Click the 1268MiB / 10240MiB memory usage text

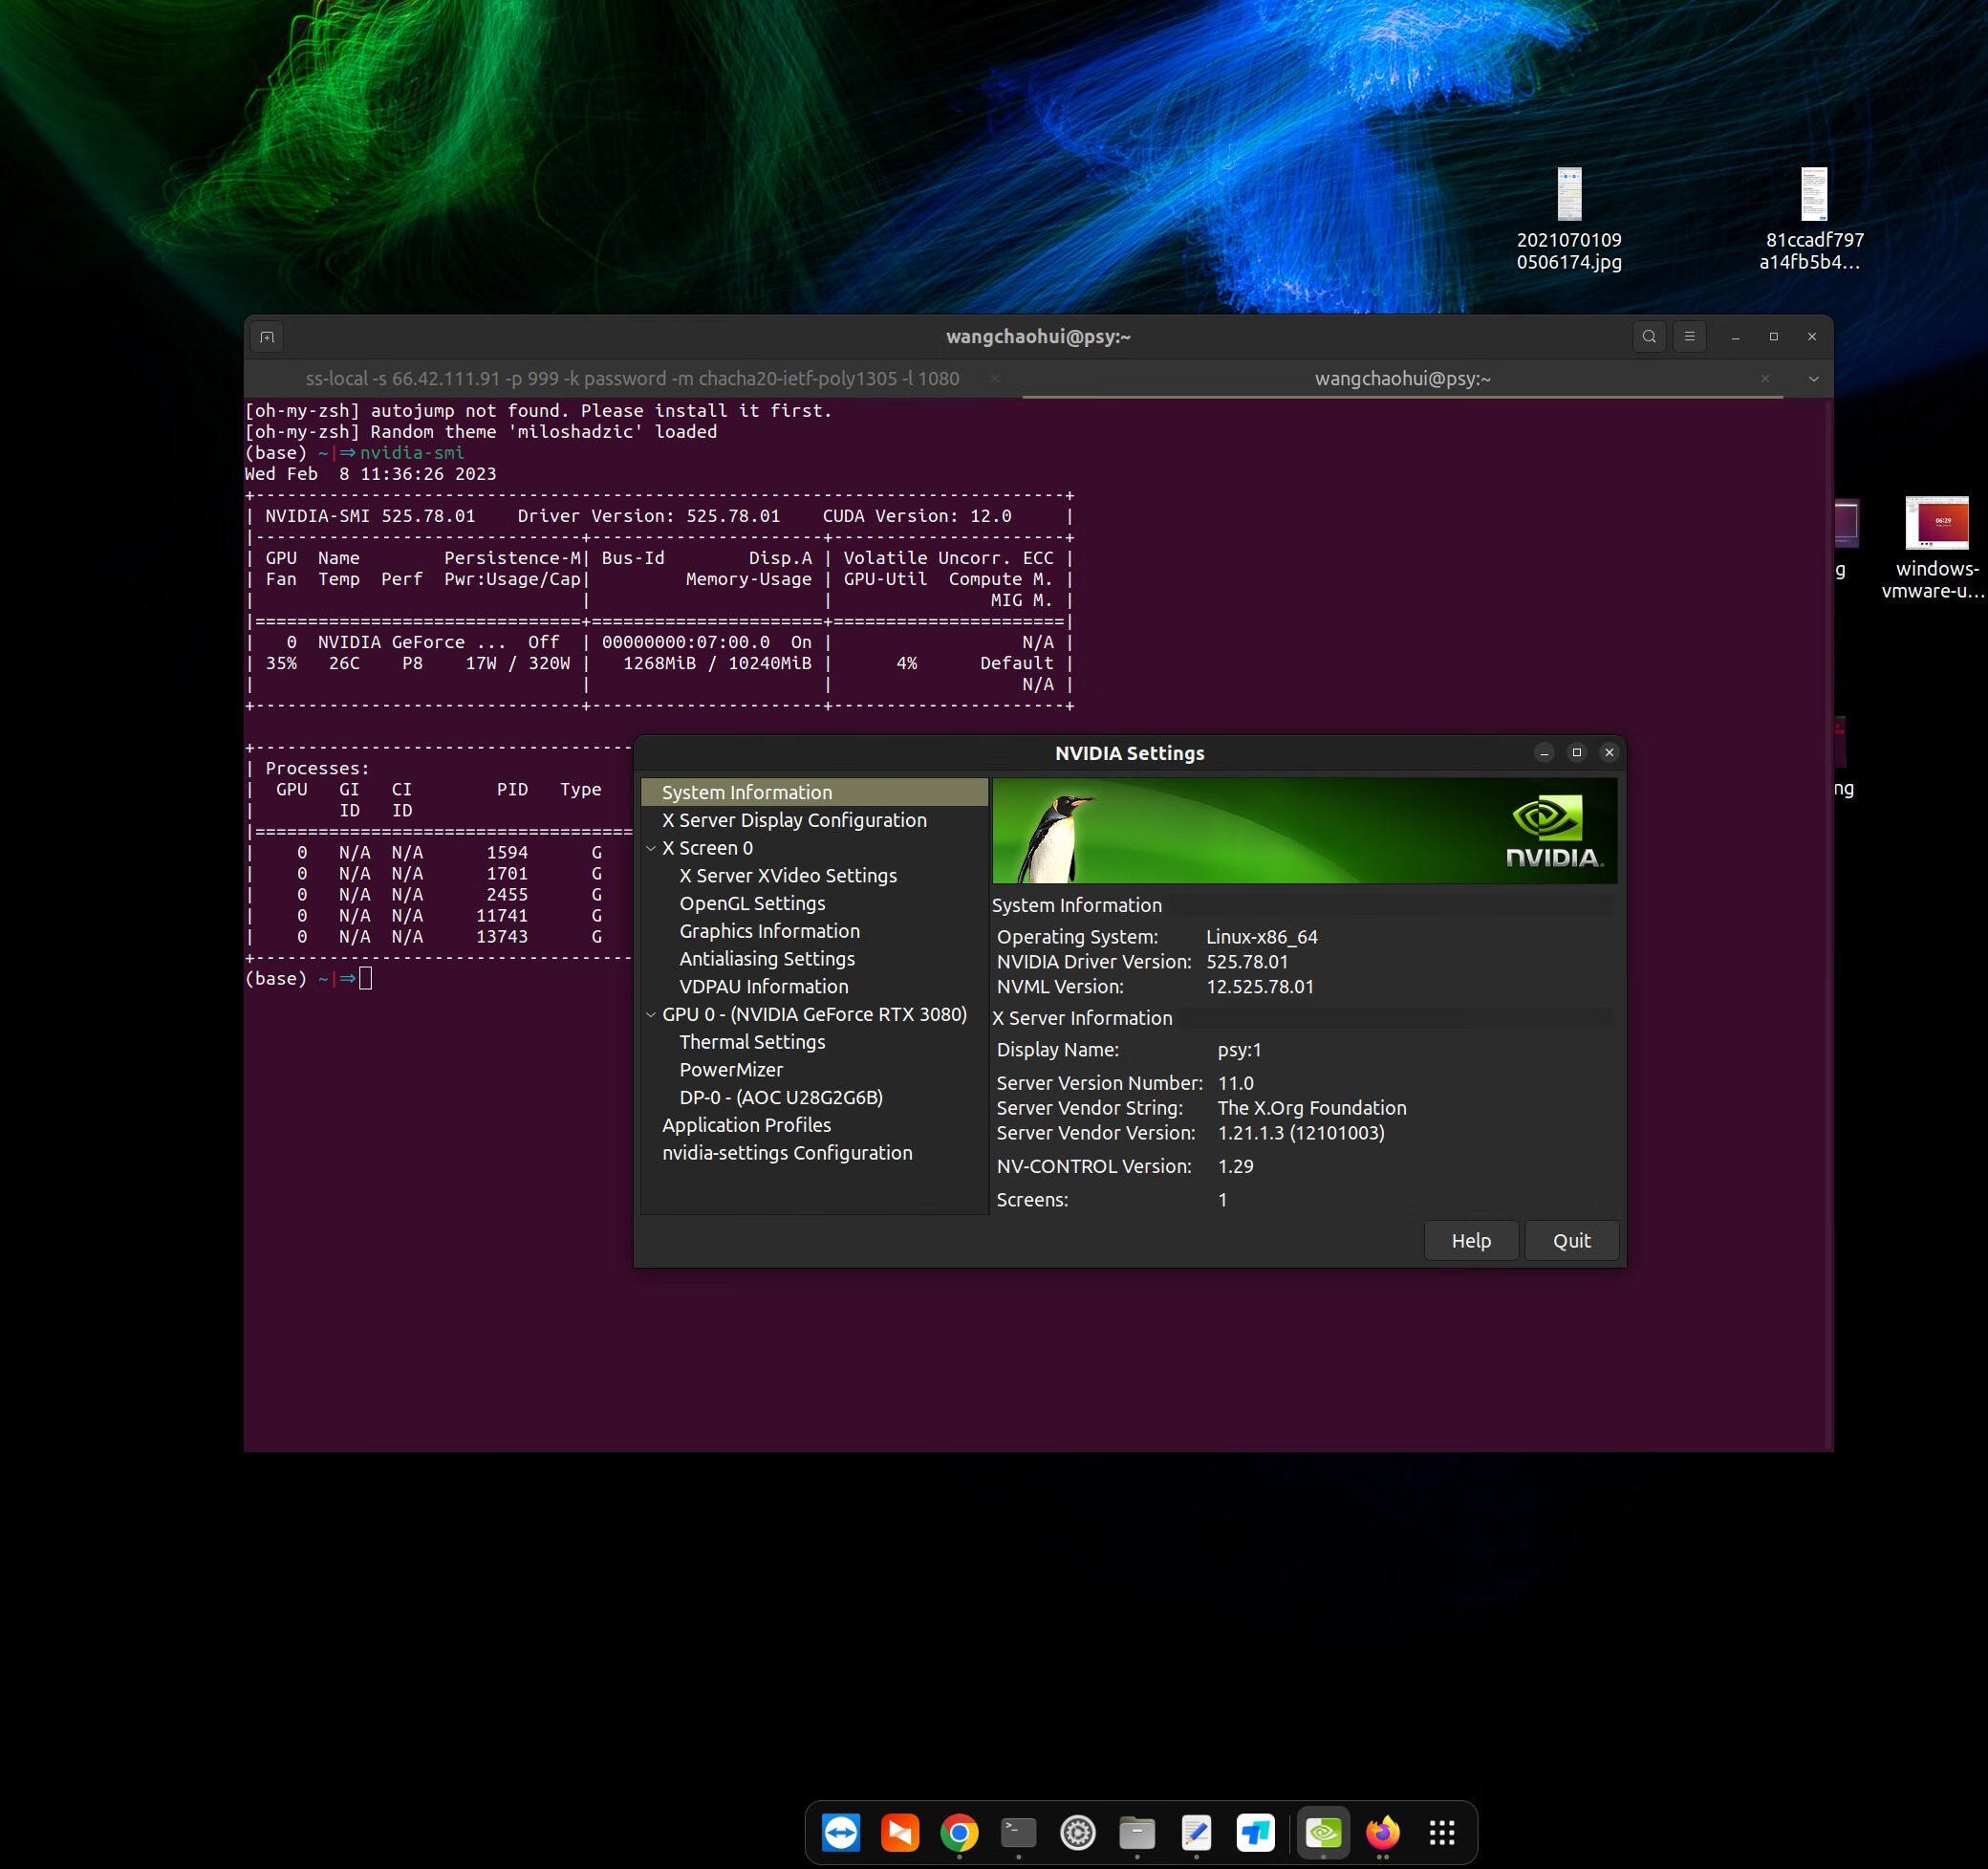tap(717, 663)
